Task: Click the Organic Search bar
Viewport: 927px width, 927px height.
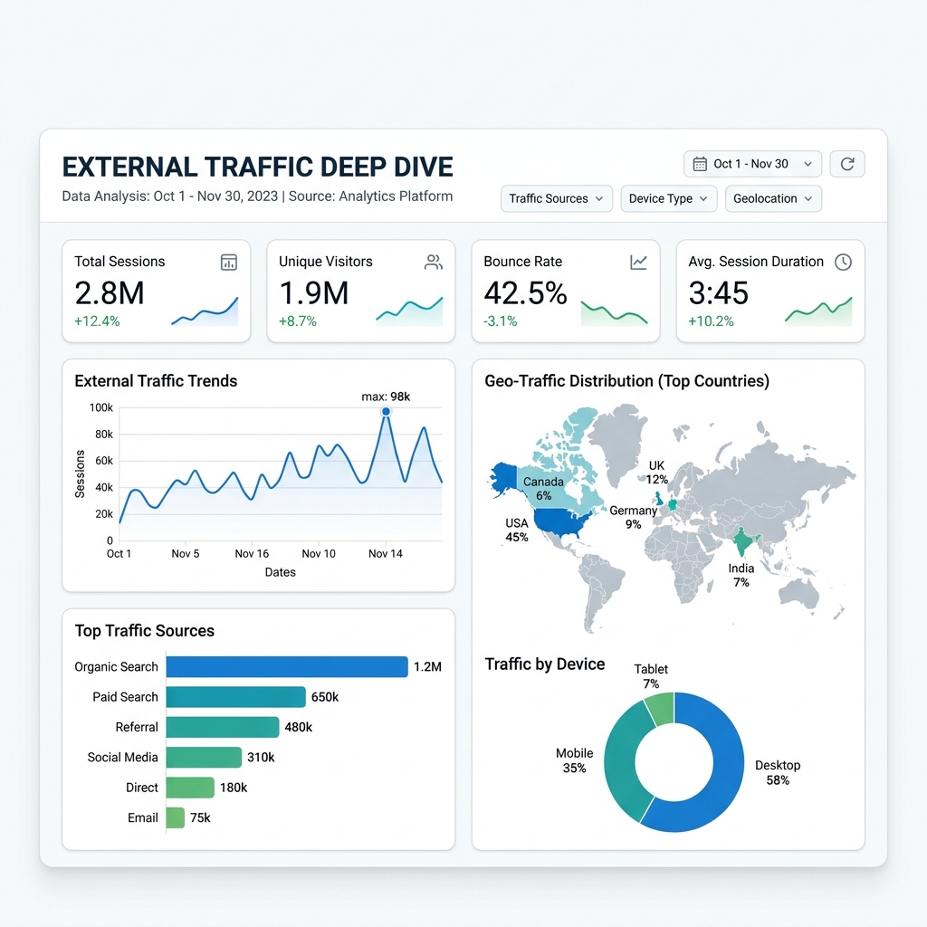Action: (287, 667)
